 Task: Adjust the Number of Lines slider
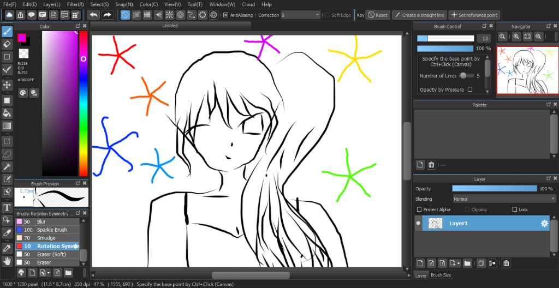pyautogui.click(x=466, y=76)
